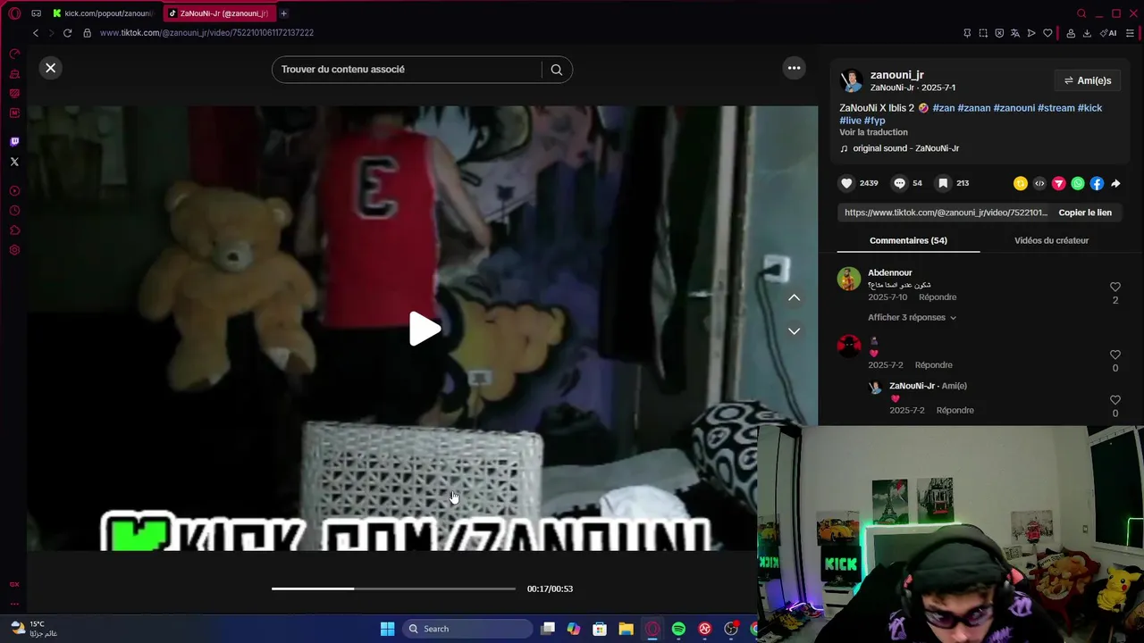Open more share options arrow
The height and width of the screenshot is (643, 1144).
(x=1115, y=183)
